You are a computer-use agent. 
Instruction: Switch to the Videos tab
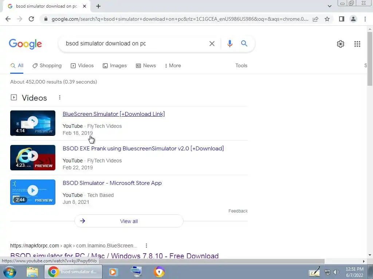82,66
